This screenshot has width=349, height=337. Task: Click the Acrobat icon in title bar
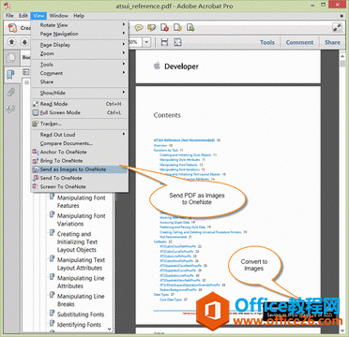click(7, 5)
